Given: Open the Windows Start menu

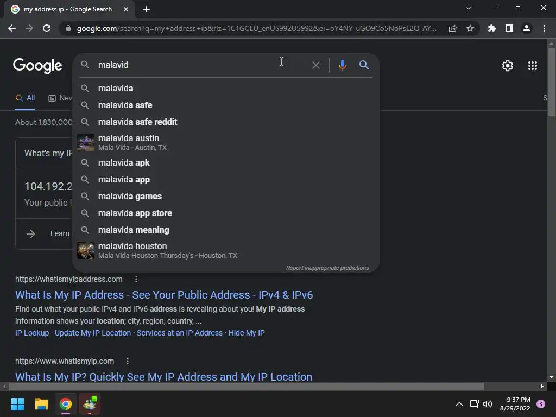Looking at the screenshot, I should click(17, 404).
